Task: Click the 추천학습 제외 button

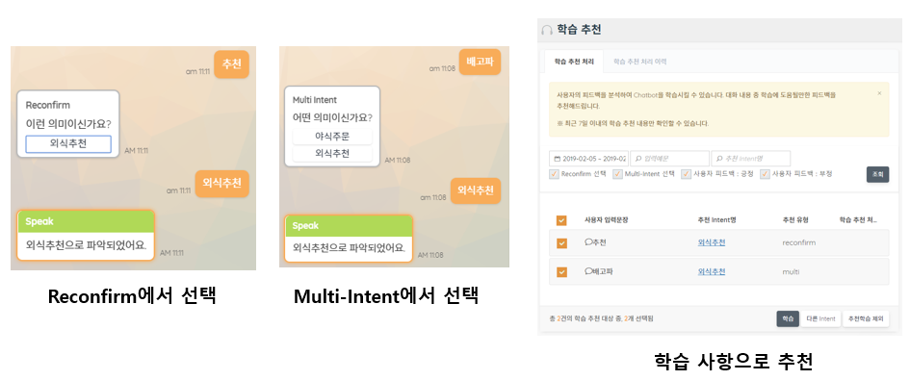Action: coord(866,318)
